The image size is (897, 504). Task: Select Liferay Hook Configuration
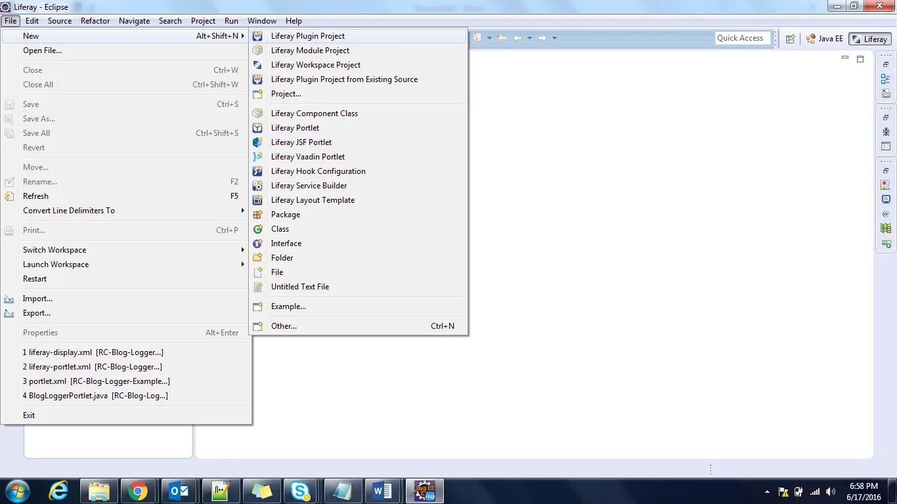point(358,171)
